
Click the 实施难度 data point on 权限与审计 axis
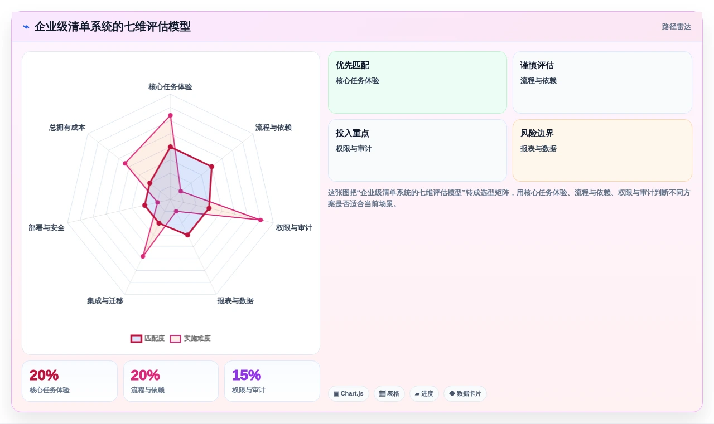point(260,220)
